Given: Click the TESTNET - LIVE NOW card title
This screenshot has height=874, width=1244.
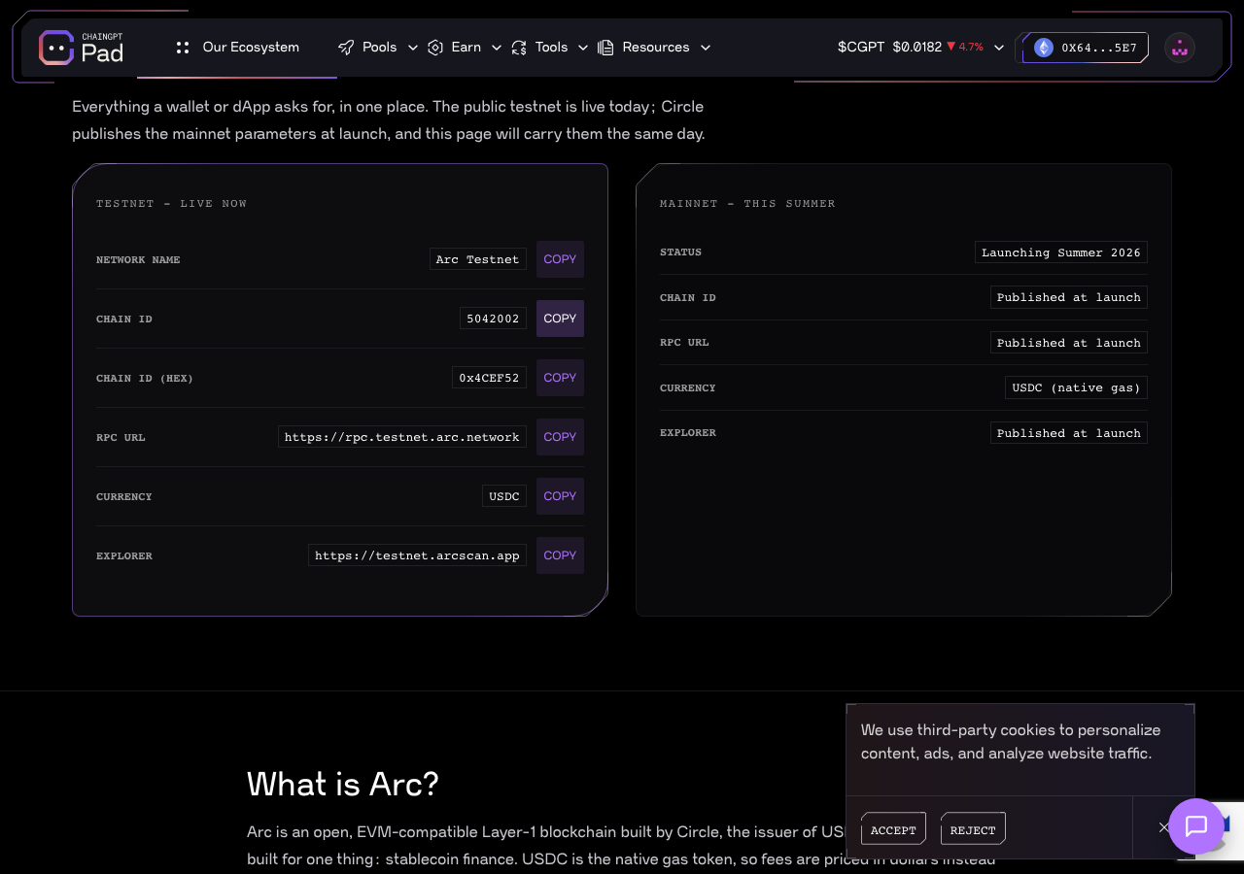Looking at the screenshot, I should (x=172, y=204).
